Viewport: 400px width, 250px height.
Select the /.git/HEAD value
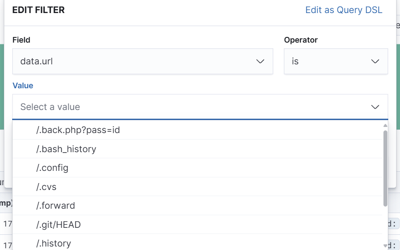point(58,225)
